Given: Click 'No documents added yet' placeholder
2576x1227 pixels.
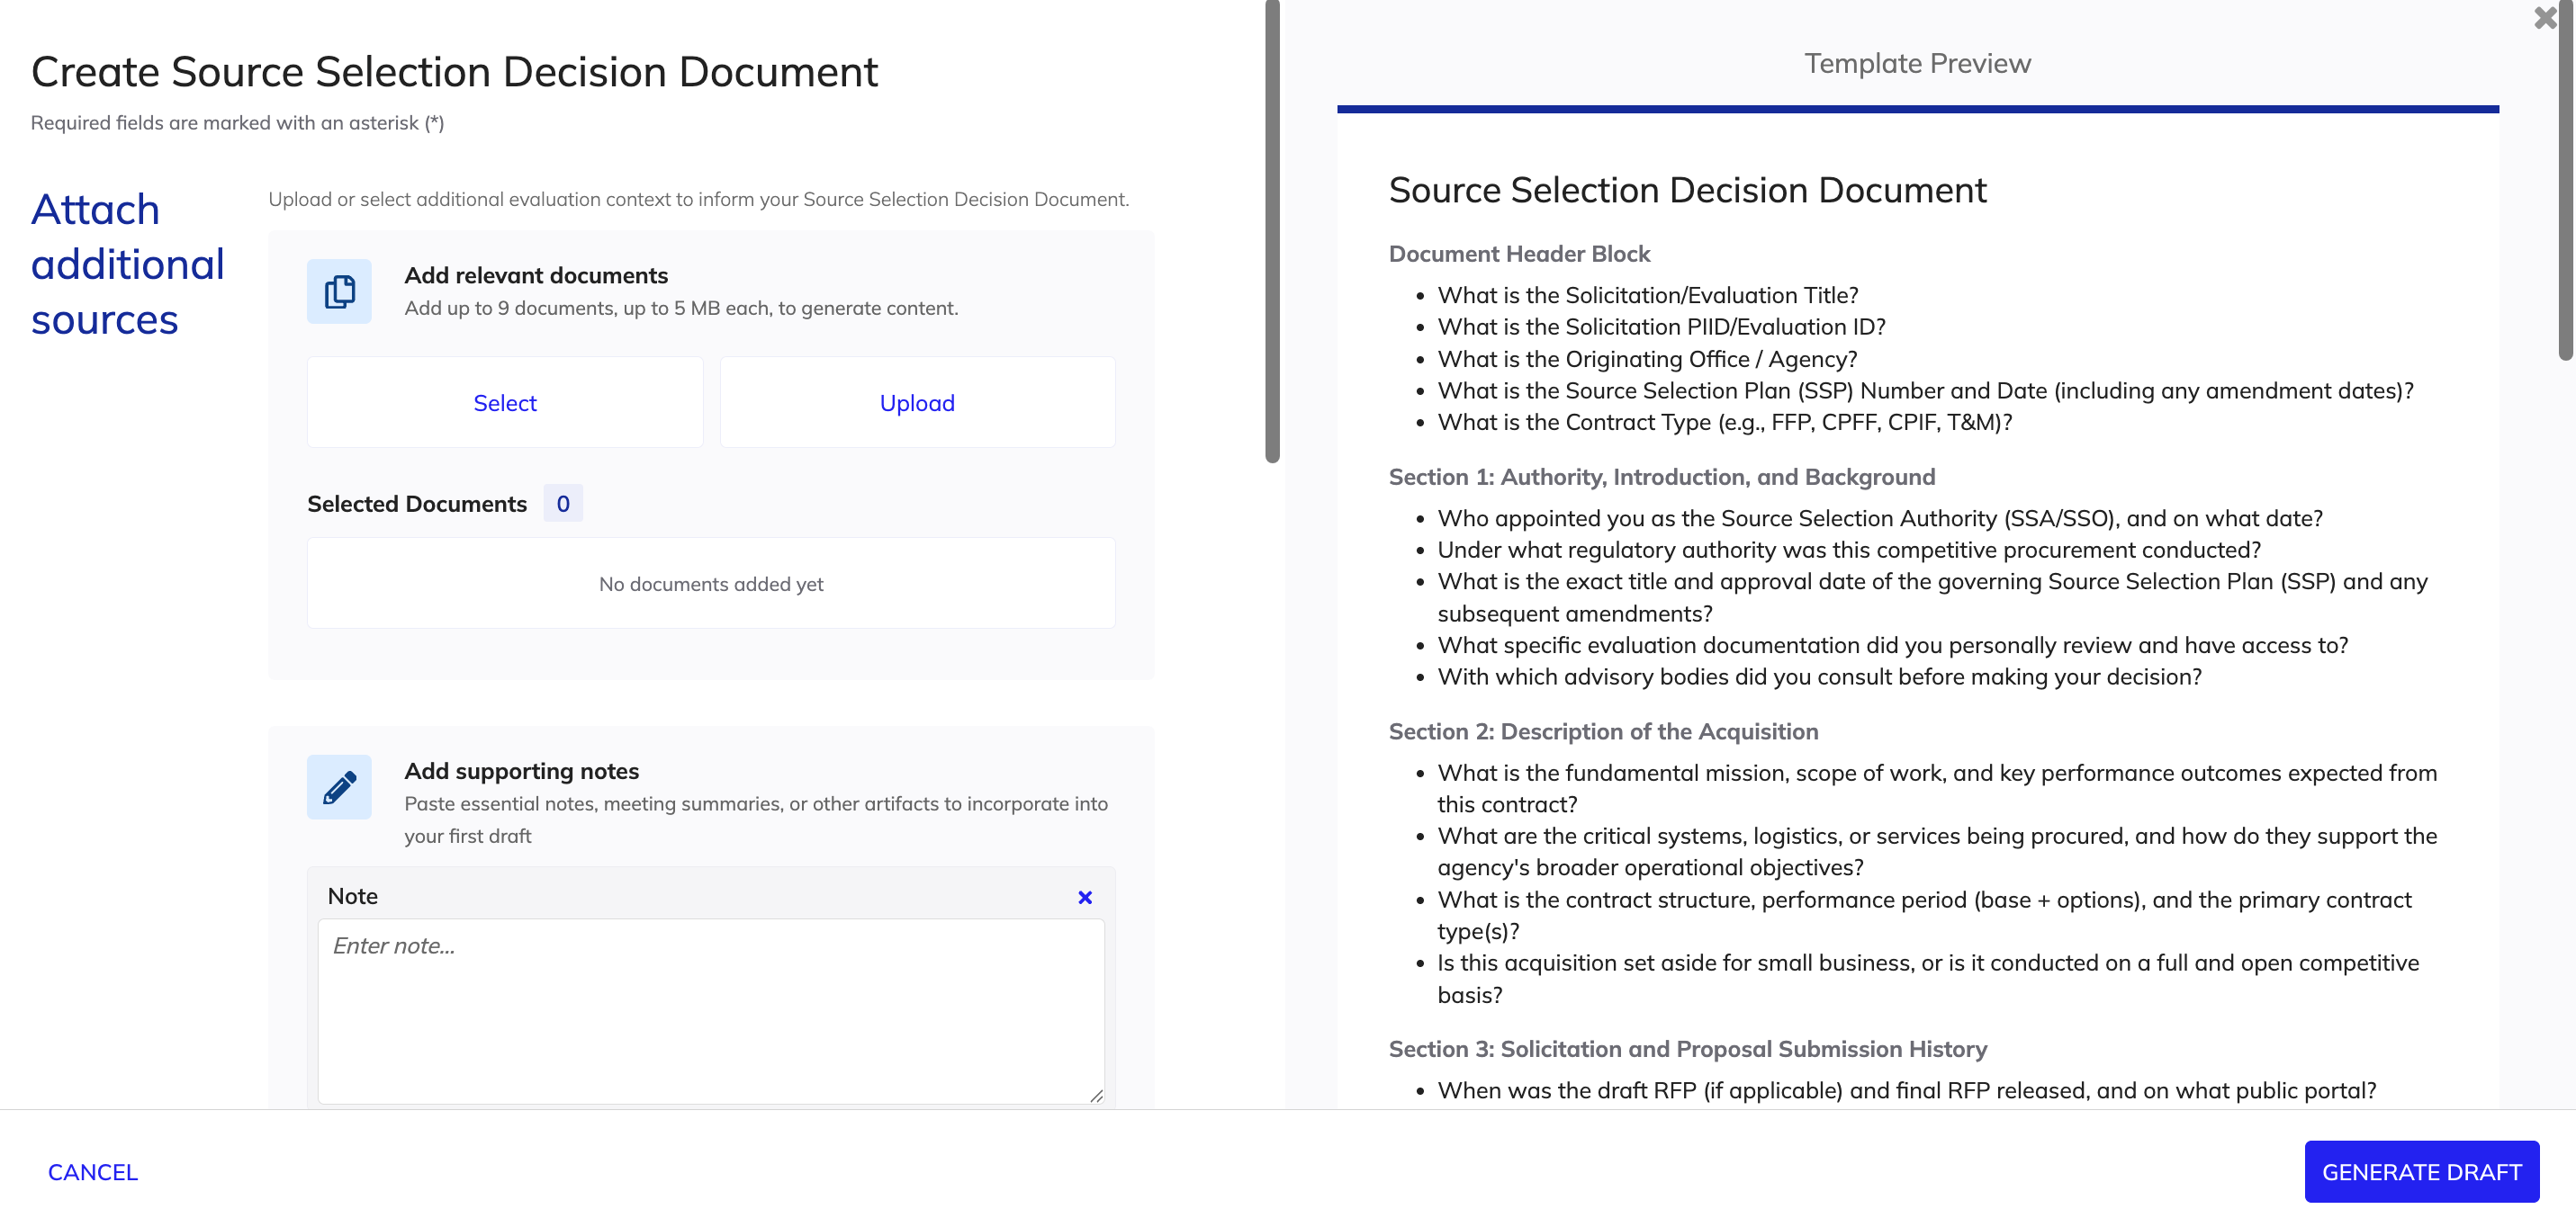Looking at the screenshot, I should tap(711, 585).
